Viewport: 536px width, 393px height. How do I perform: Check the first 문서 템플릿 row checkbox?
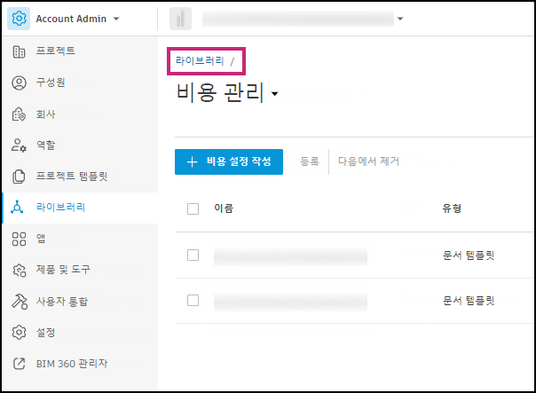[x=193, y=255]
